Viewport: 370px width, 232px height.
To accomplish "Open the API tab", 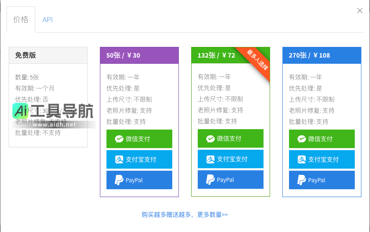I will tap(48, 20).
